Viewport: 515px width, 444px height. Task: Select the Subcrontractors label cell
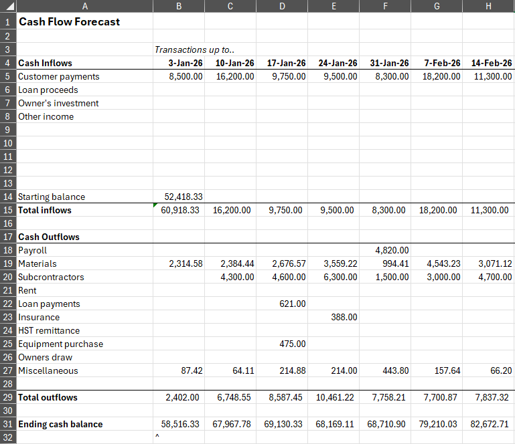(x=85, y=277)
